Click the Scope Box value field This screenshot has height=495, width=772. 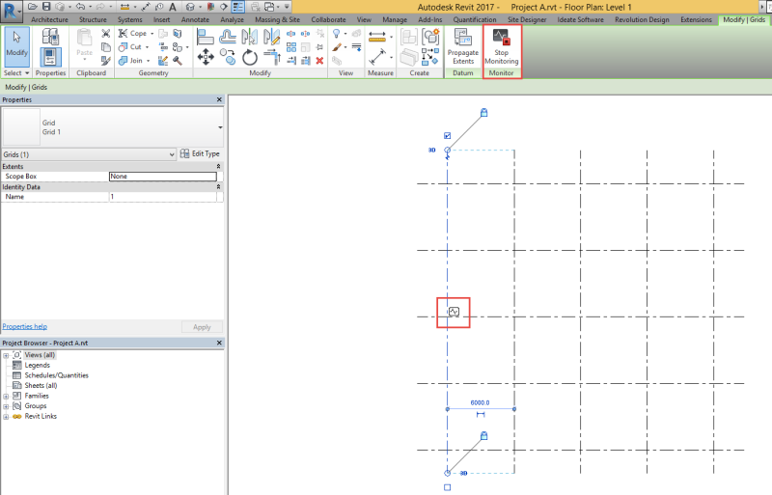pos(162,177)
